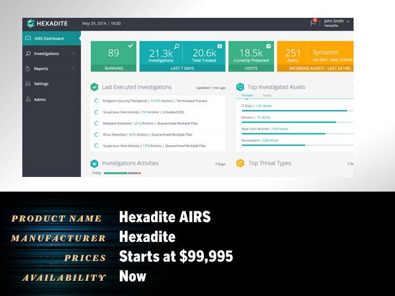The image size is (395, 296).
Task: Click the Last Executed Investigations hexagon icon
Action: [94, 87]
